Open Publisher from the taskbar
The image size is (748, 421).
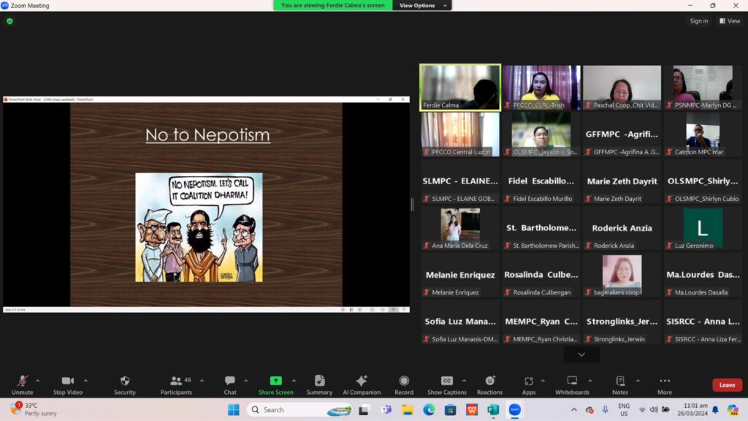click(493, 409)
